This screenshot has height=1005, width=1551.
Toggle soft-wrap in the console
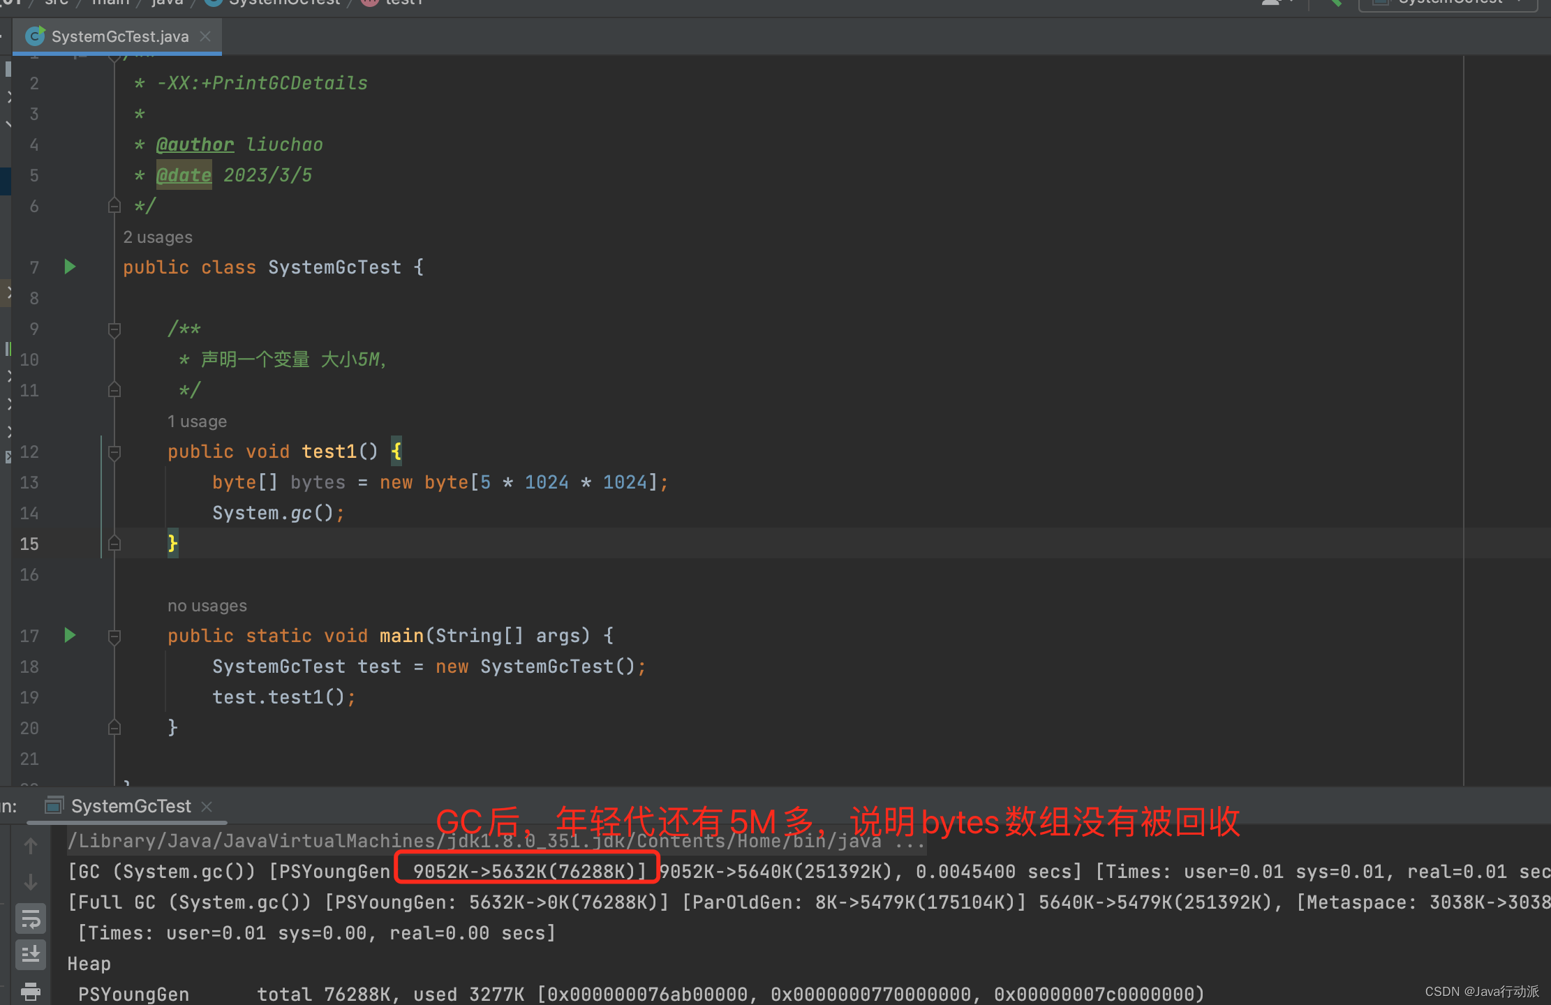pyautogui.click(x=31, y=919)
